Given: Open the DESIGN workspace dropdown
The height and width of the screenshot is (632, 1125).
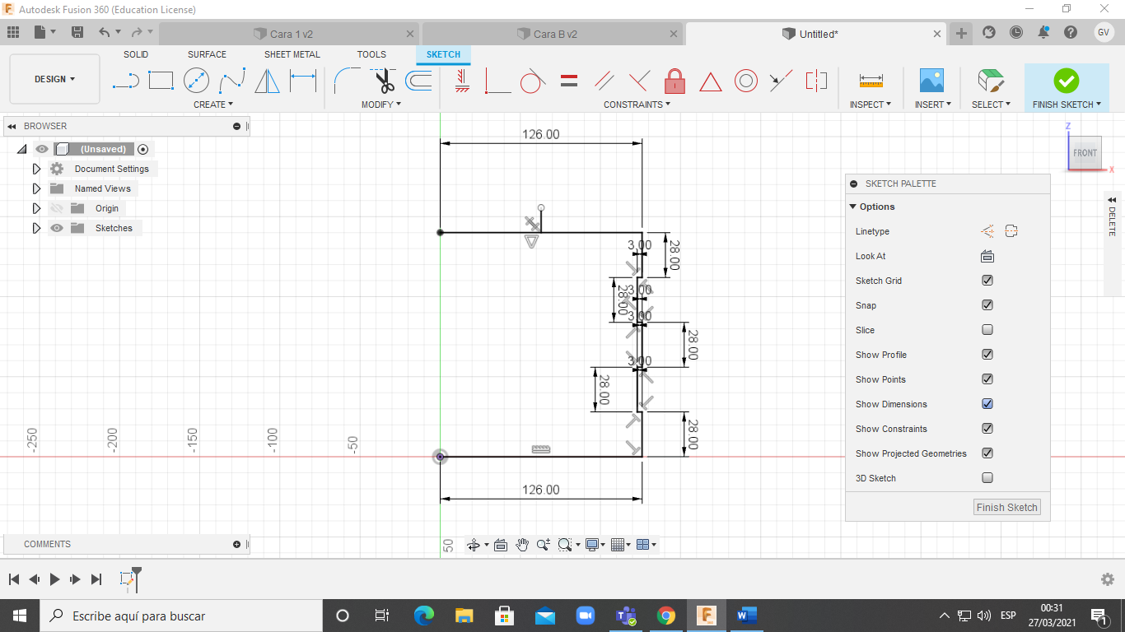Looking at the screenshot, I should (54, 79).
